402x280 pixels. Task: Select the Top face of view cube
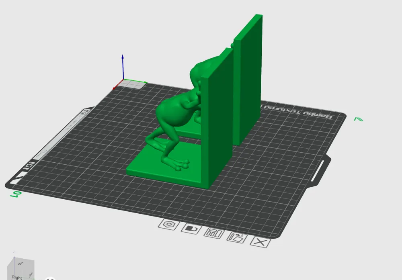point(21,263)
